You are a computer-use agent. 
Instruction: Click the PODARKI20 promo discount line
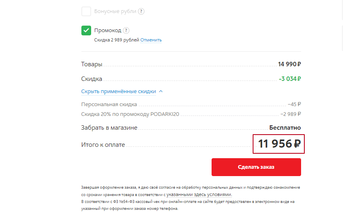pos(130,114)
